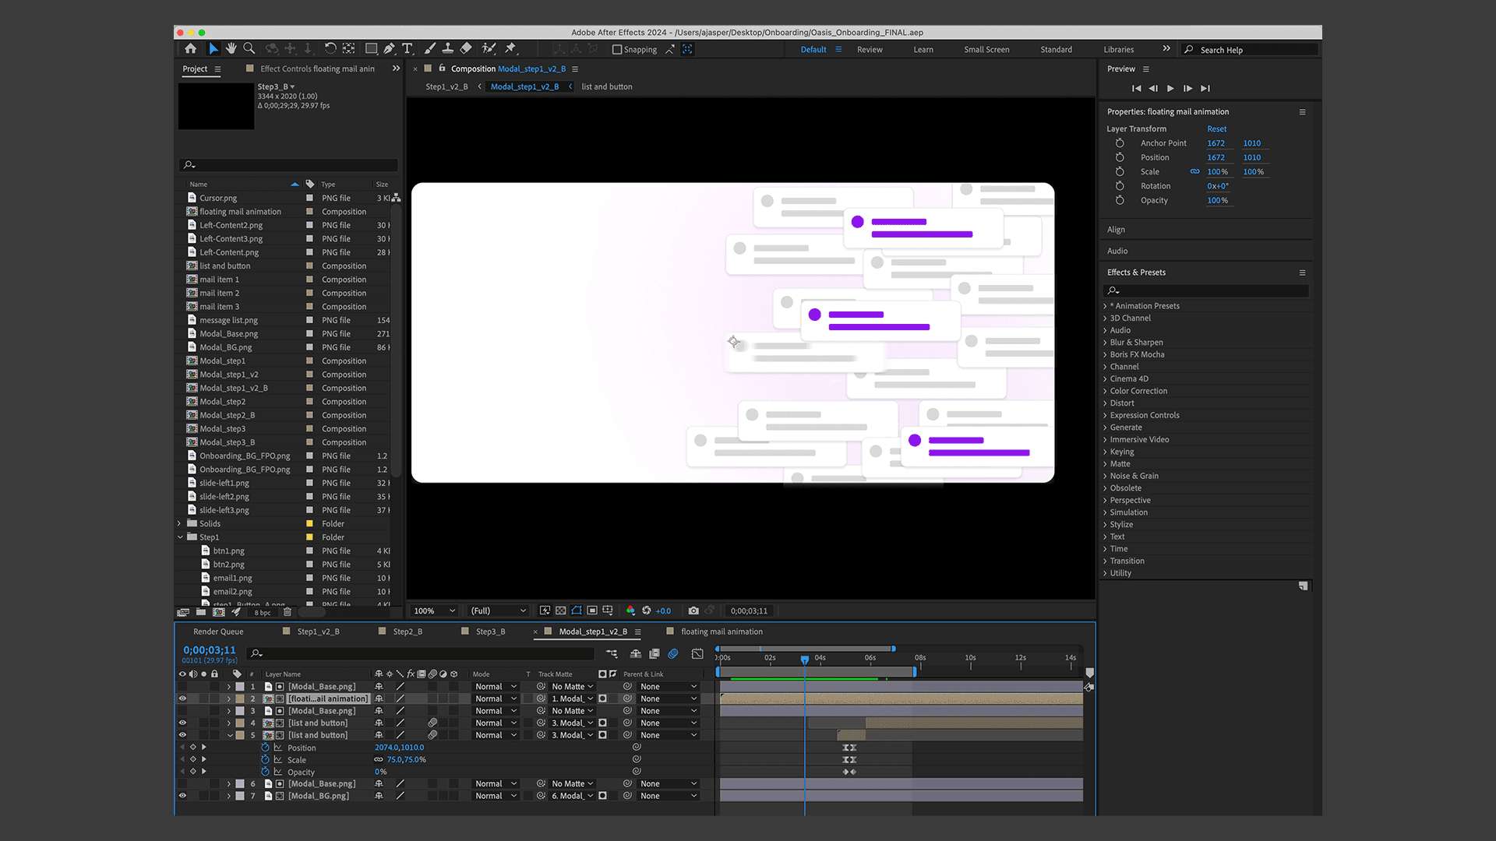Select the Pen tool
The width and height of the screenshot is (1496, 841).
point(389,49)
